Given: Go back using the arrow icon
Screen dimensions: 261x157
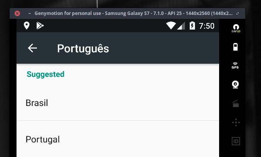Looking at the screenshot, I should tap(33, 48).
